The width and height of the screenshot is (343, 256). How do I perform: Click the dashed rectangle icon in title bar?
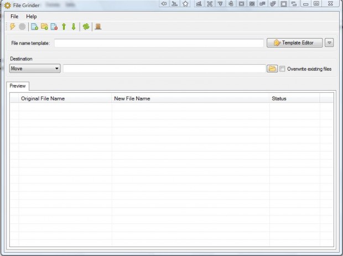pos(241,4)
